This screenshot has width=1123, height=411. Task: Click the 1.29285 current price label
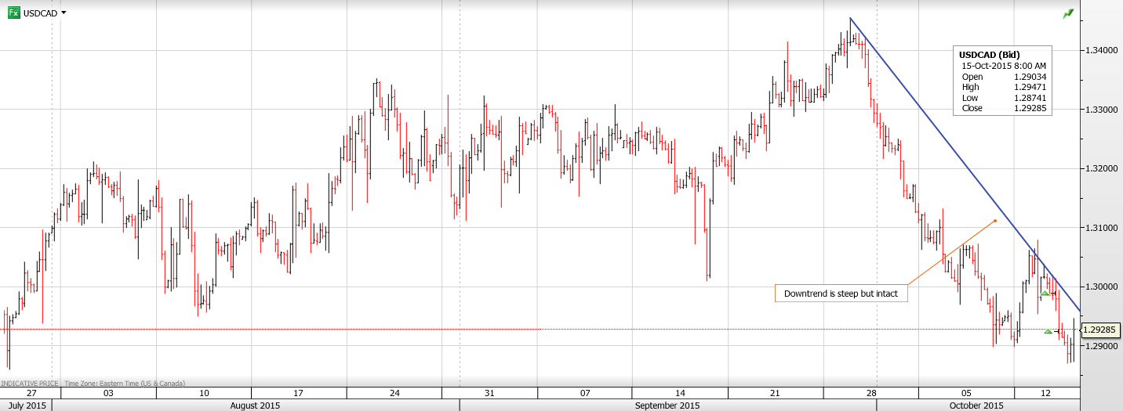(1100, 330)
